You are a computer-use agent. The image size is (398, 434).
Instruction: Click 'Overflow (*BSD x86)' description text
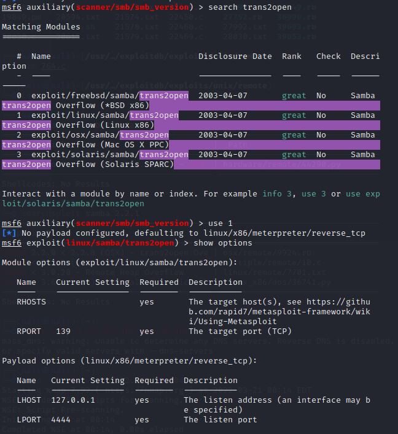(102, 106)
